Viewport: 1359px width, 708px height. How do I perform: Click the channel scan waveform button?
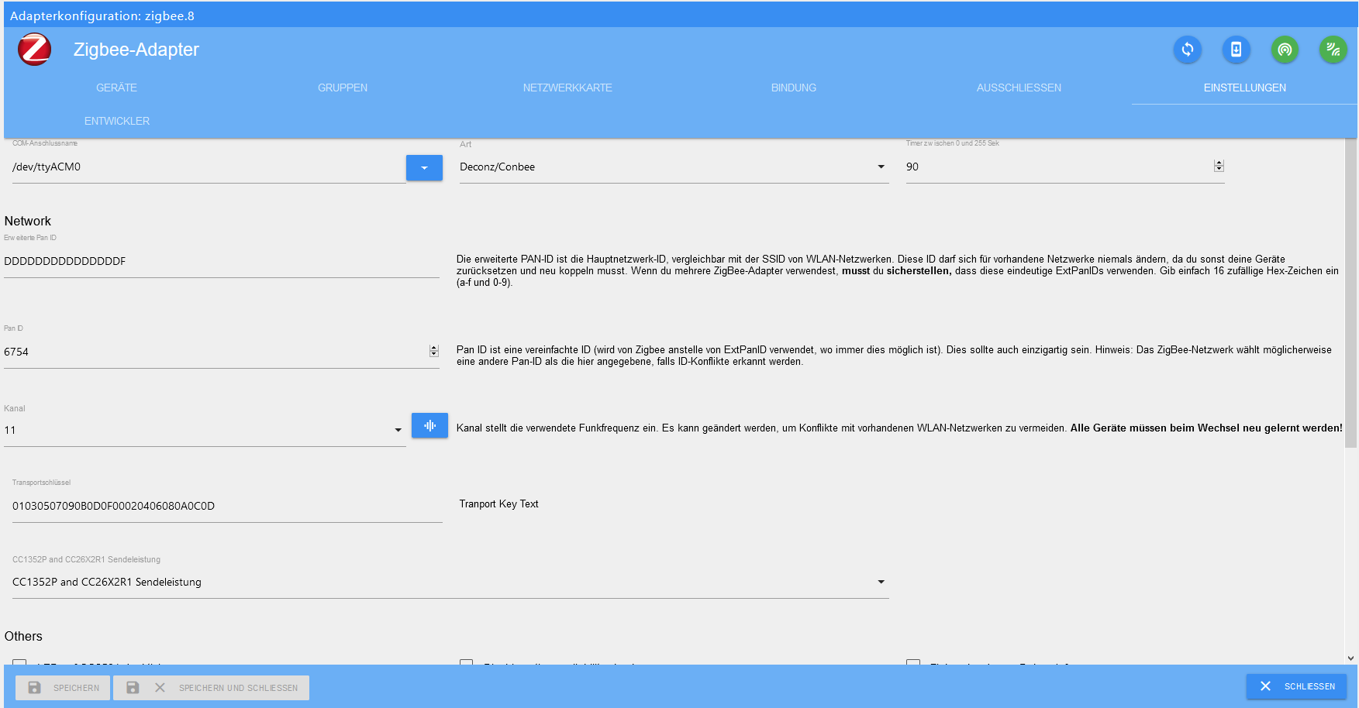click(x=429, y=425)
